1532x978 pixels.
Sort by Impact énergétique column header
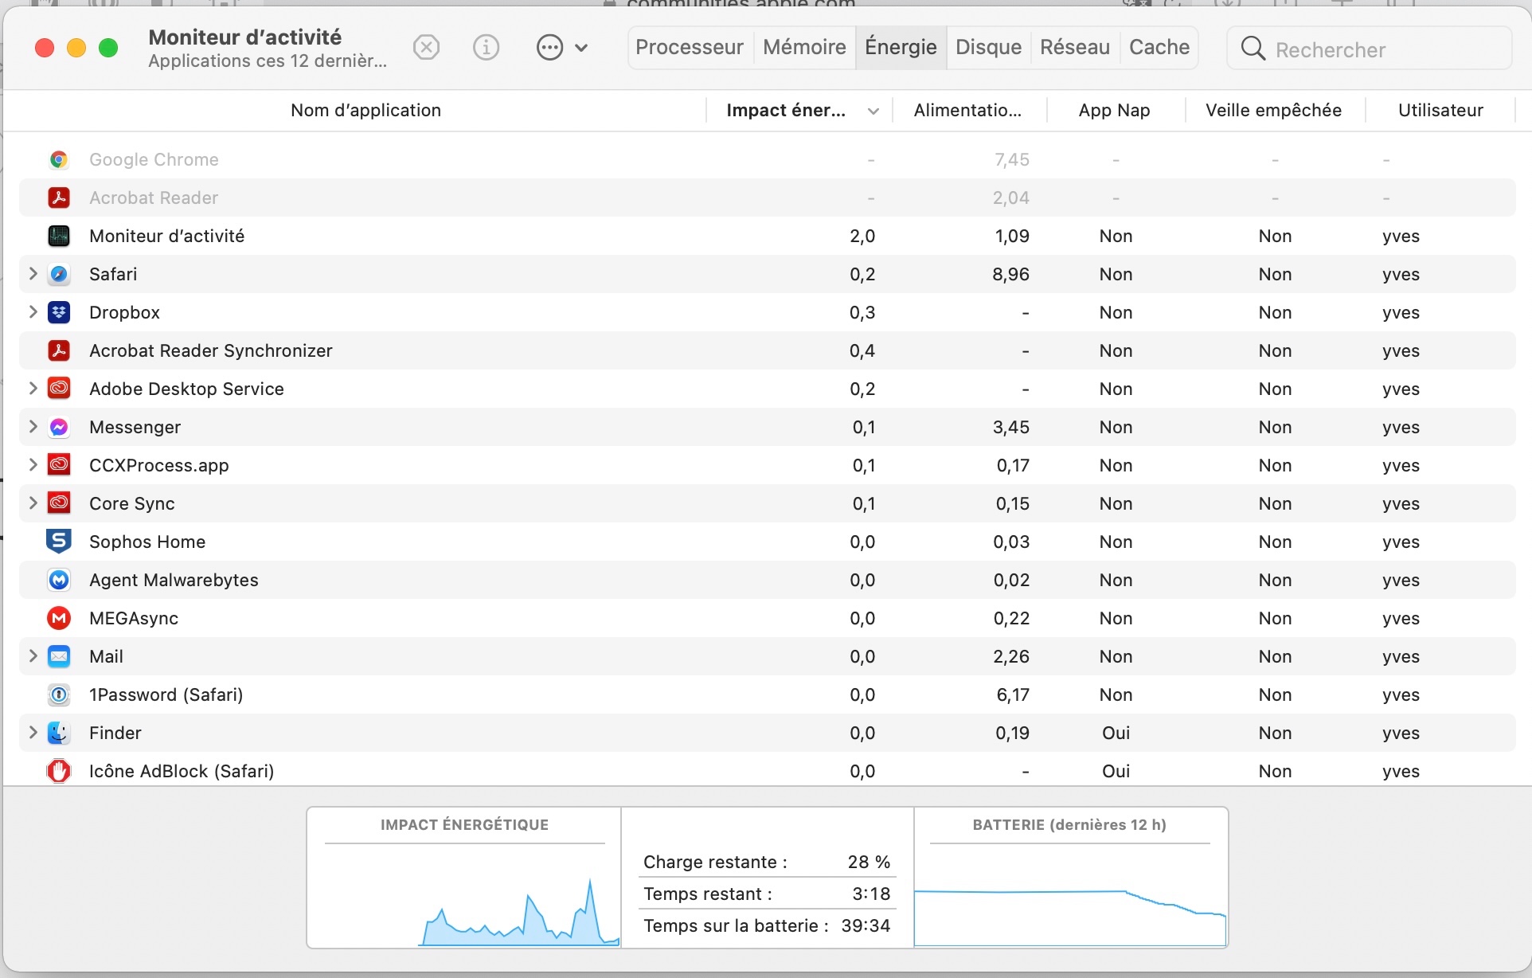786,111
